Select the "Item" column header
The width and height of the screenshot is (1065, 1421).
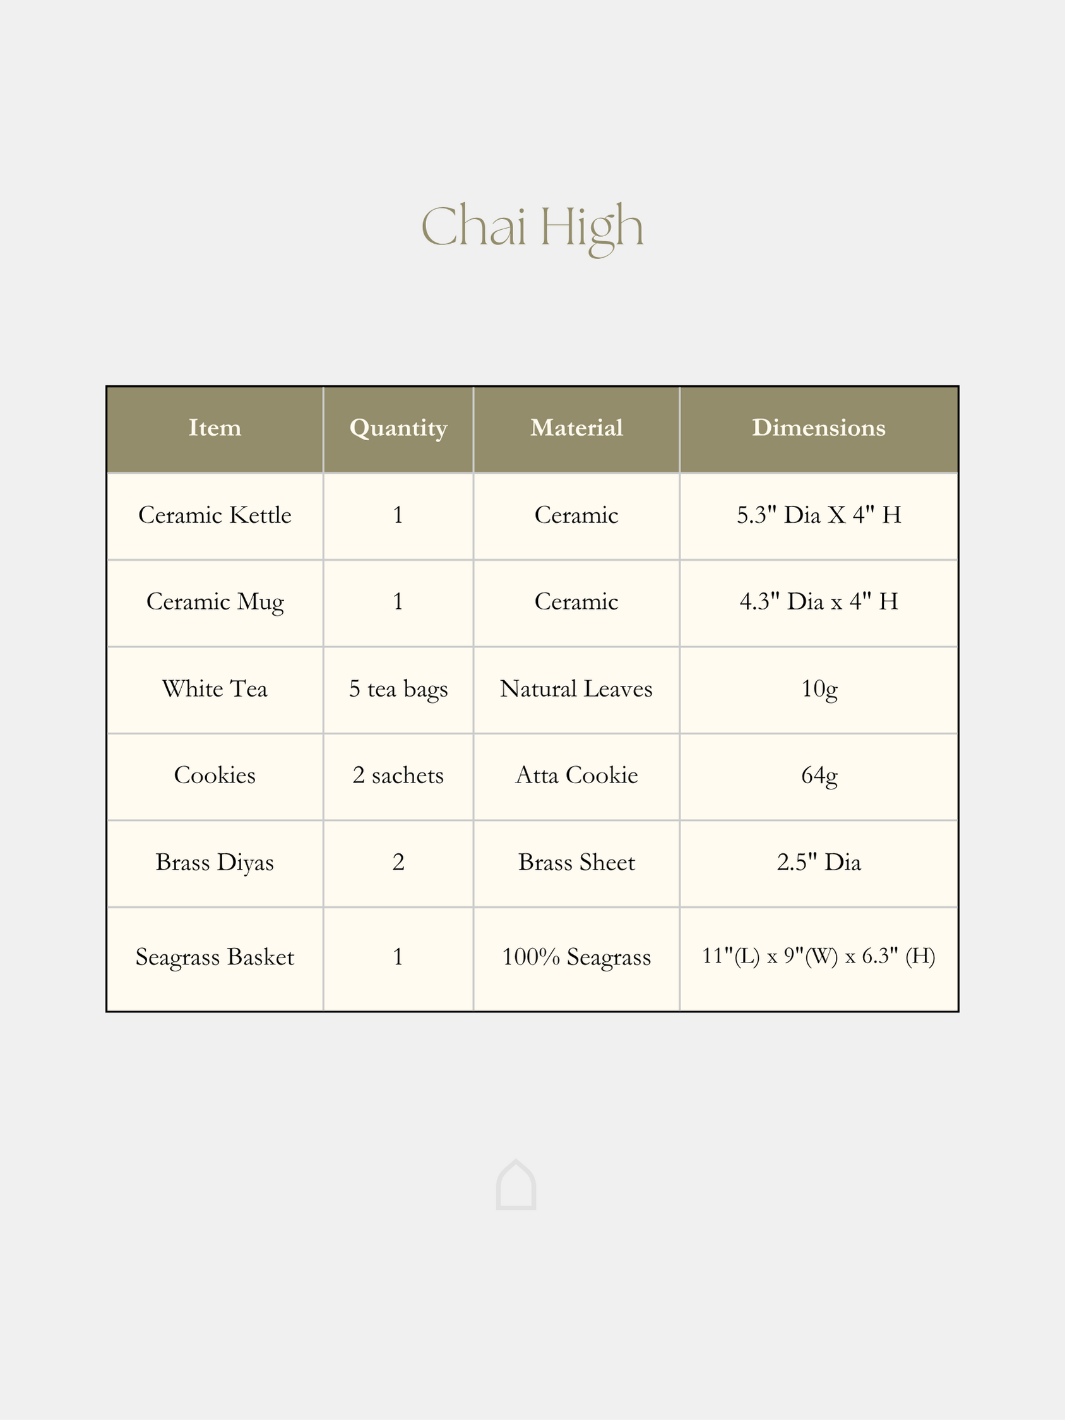tap(215, 428)
